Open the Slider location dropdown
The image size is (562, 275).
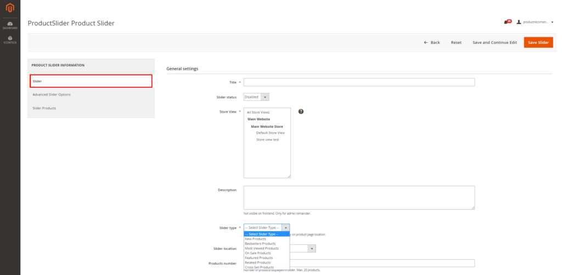pyautogui.click(x=312, y=249)
